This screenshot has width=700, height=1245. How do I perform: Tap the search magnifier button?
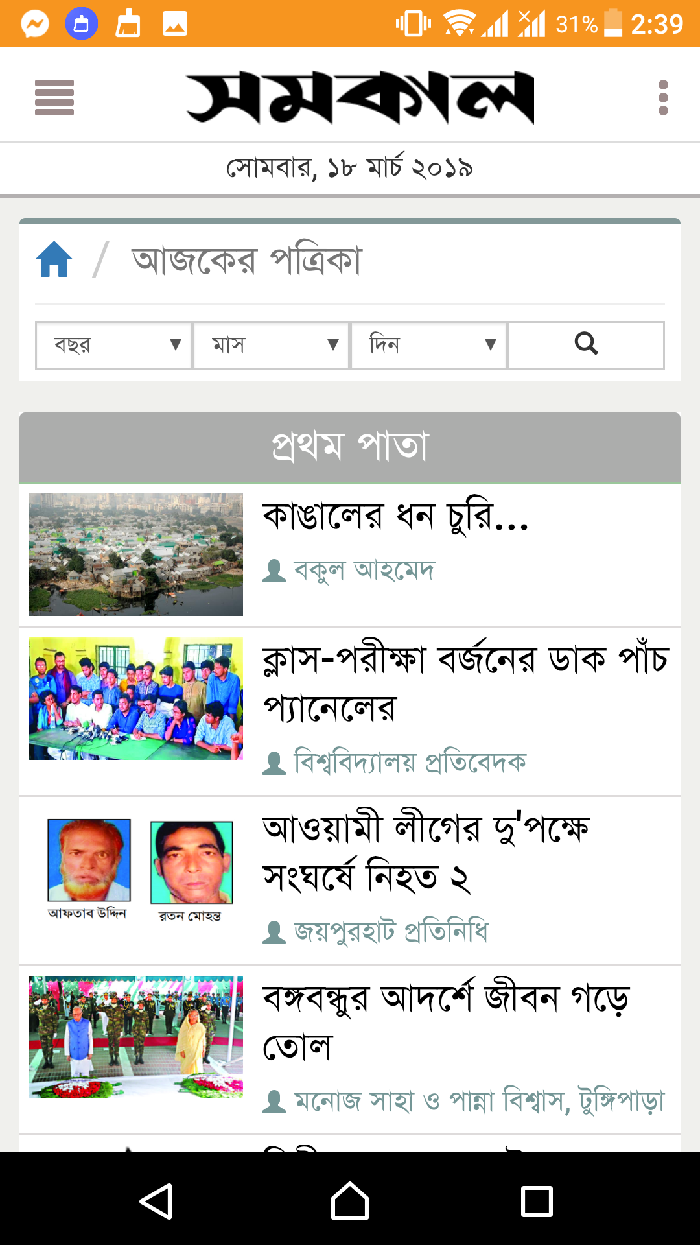coord(586,345)
